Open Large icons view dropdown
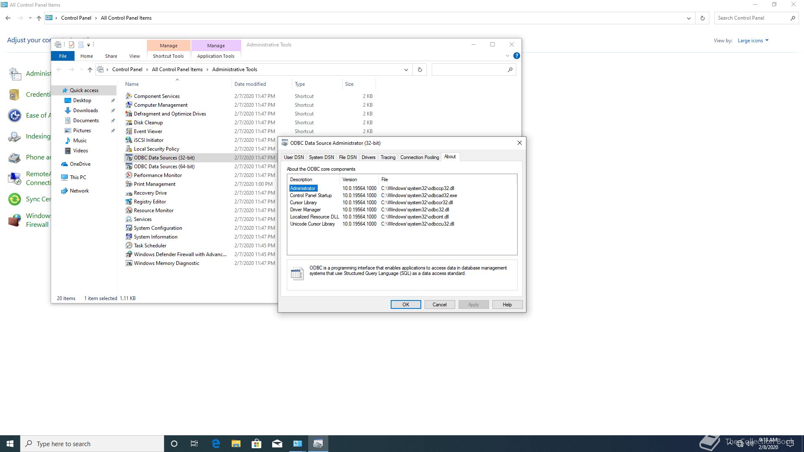The height and width of the screenshot is (452, 804). (753, 41)
